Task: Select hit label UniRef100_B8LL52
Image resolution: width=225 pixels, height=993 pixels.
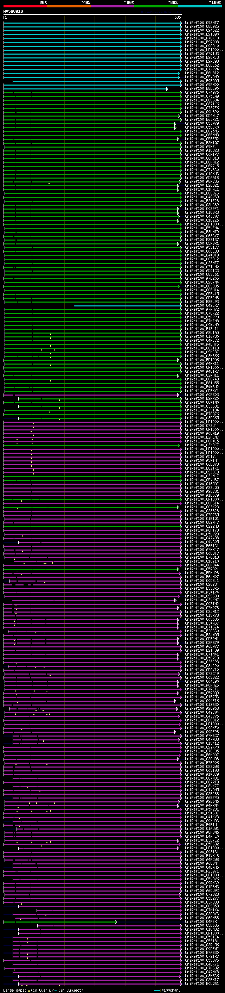Action: tap(202, 66)
